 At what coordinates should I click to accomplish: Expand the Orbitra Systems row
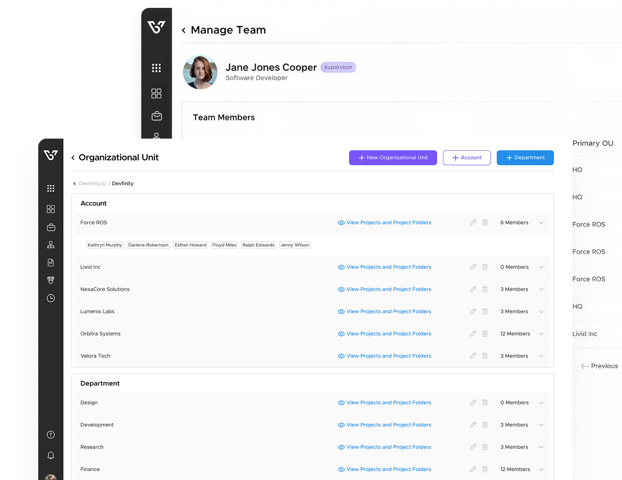(x=541, y=334)
